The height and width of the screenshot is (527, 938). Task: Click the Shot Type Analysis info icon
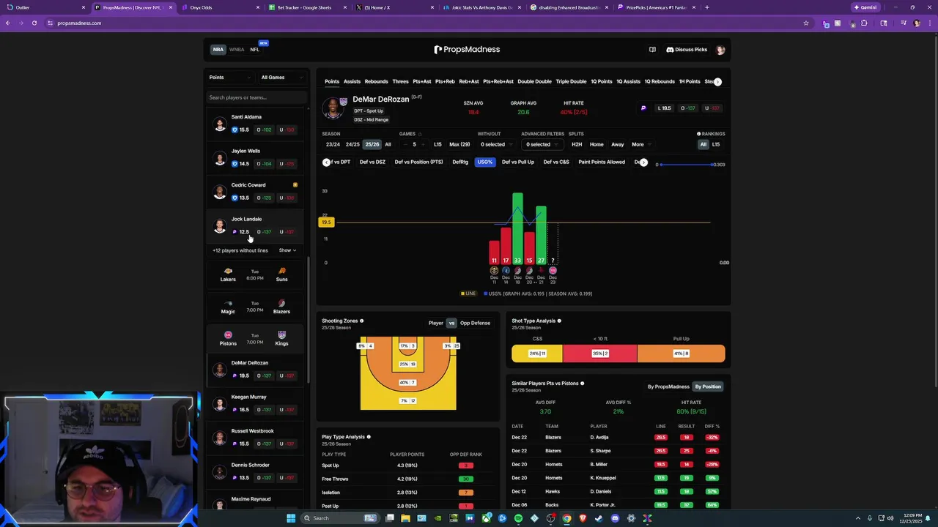point(559,321)
